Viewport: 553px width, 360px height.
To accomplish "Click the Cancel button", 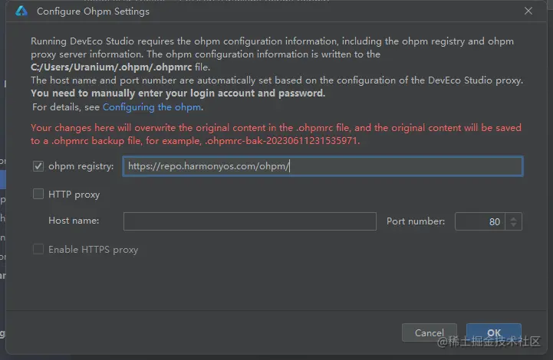I will pos(430,333).
